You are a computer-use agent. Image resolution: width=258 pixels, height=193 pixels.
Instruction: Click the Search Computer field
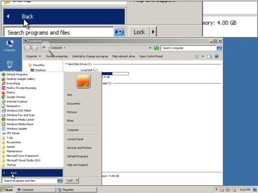click(x=188, y=48)
